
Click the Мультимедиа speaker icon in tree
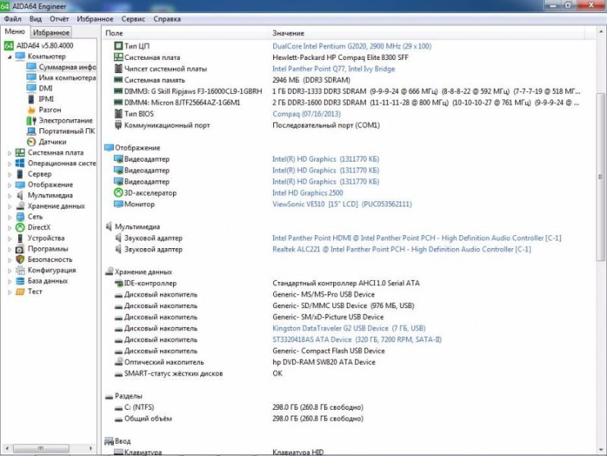click(x=20, y=195)
